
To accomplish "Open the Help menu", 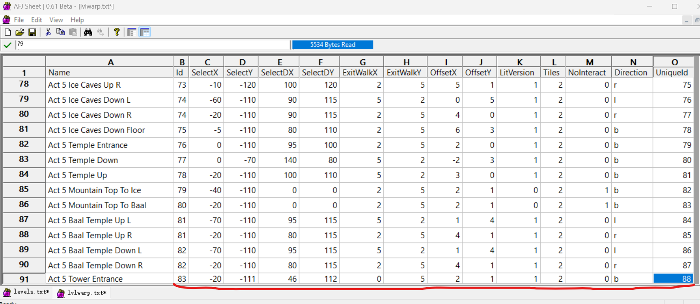I will 77,20.
